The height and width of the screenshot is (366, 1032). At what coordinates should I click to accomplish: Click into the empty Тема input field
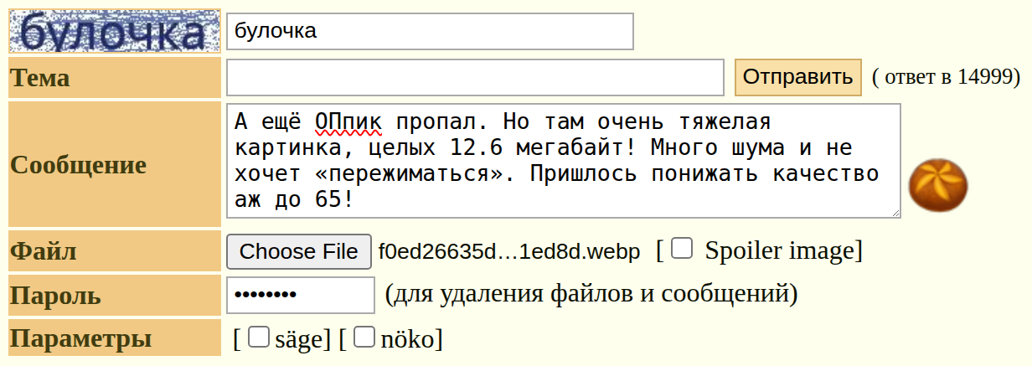[x=474, y=78]
